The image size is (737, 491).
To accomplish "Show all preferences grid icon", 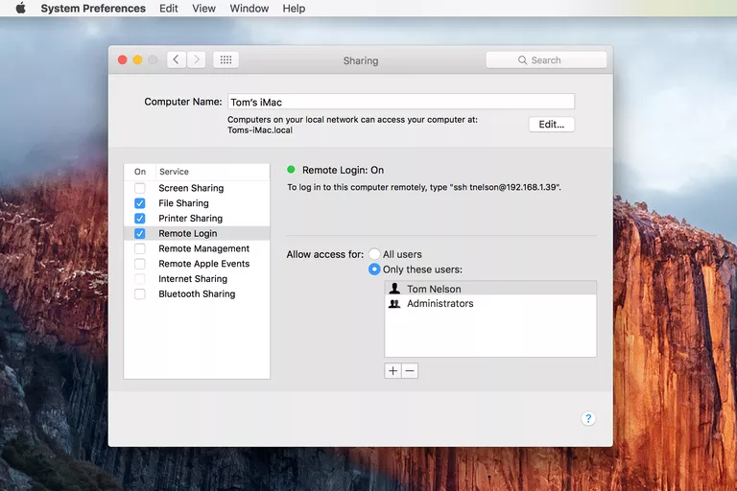I will (226, 59).
